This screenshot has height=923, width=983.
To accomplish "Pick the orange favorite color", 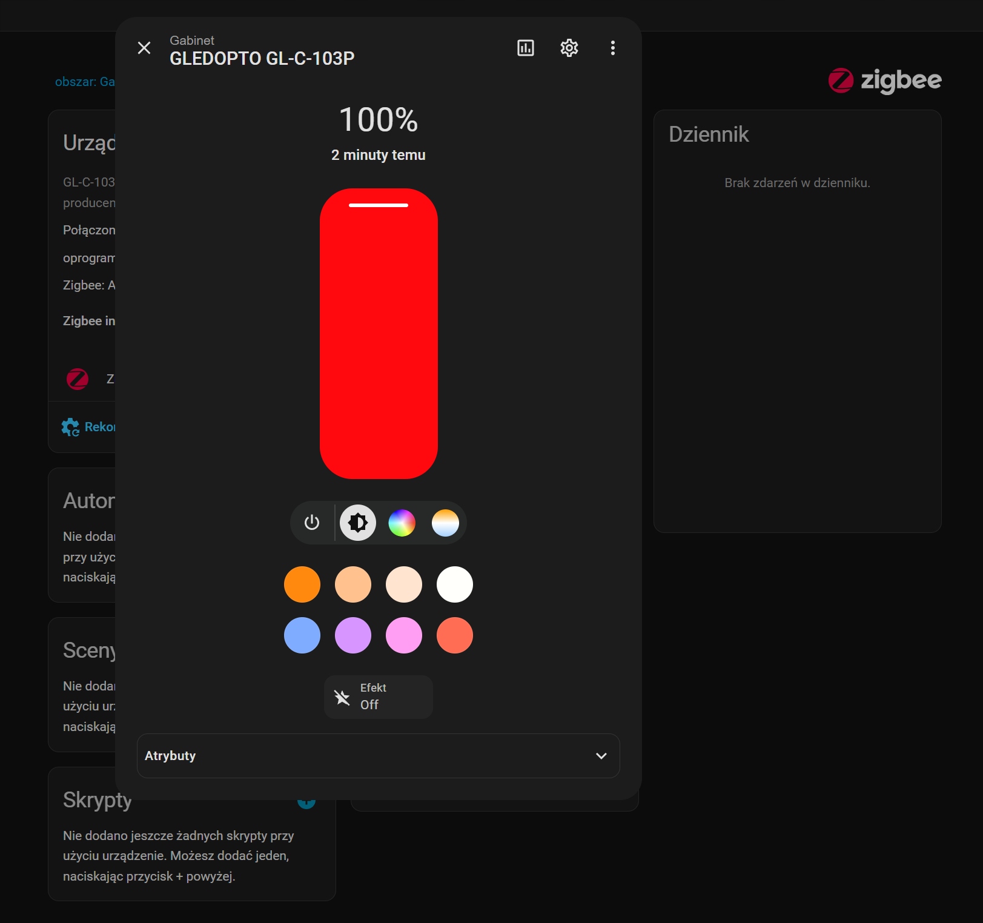I will [302, 584].
